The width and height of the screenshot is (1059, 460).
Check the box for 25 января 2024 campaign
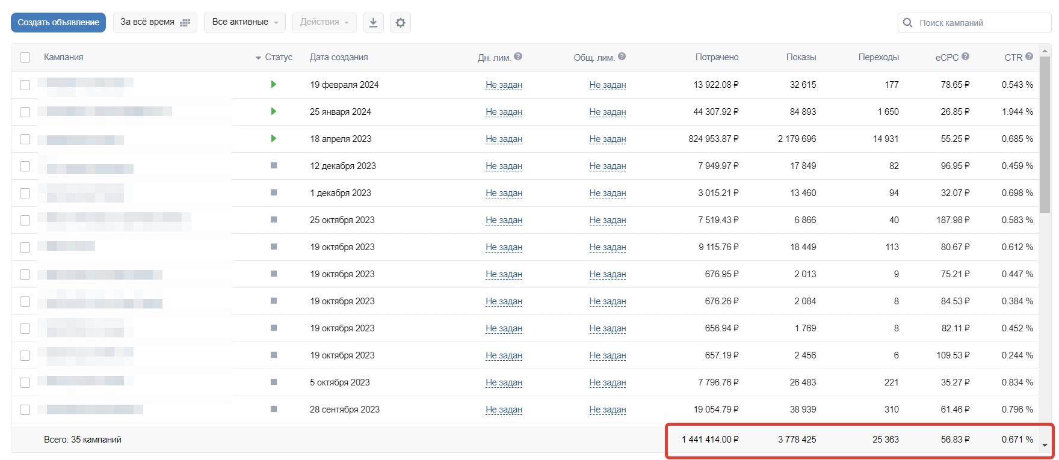(x=25, y=112)
